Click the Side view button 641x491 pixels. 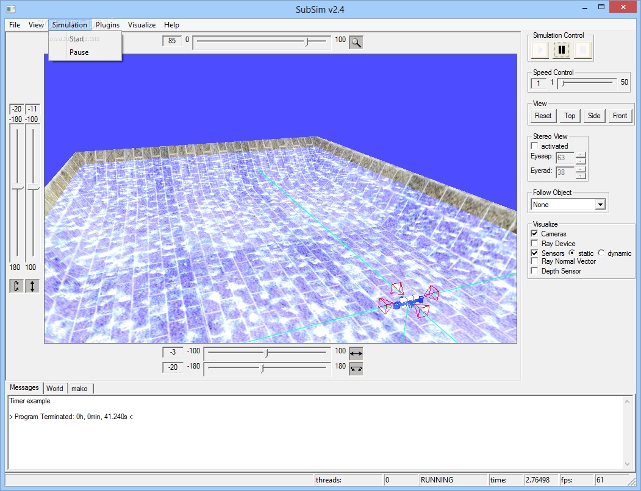coord(594,116)
